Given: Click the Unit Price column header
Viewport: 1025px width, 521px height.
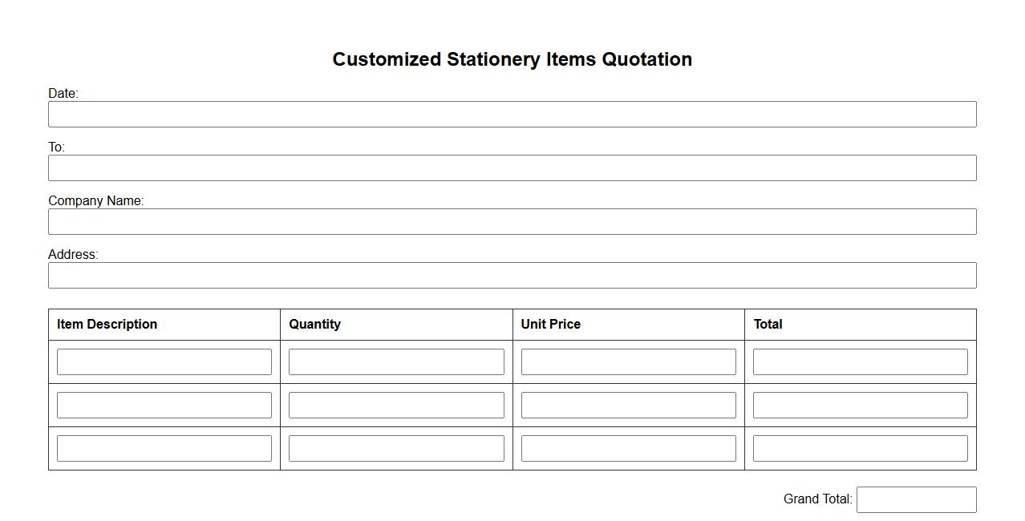Looking at the screenshot, I should tap(551, 324).
